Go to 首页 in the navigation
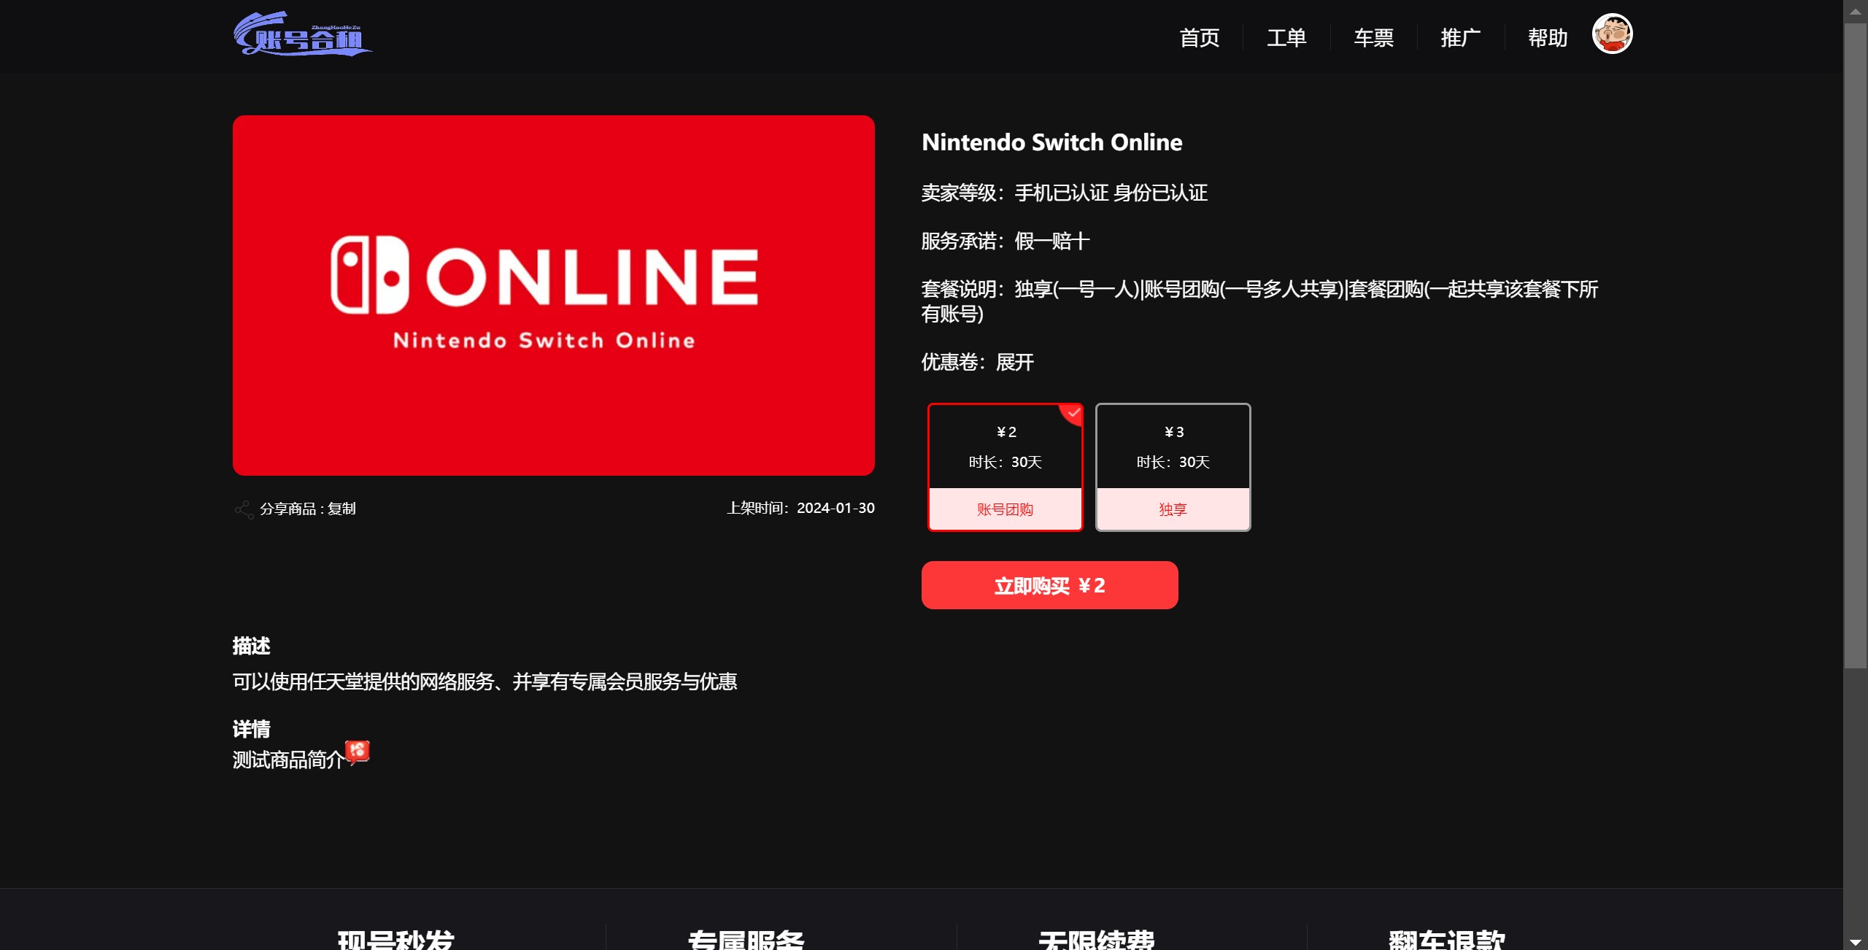 click(x=1200, y=37)
